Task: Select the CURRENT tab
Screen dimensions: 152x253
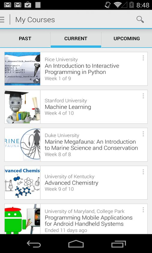Action: (x=76, y=39)
